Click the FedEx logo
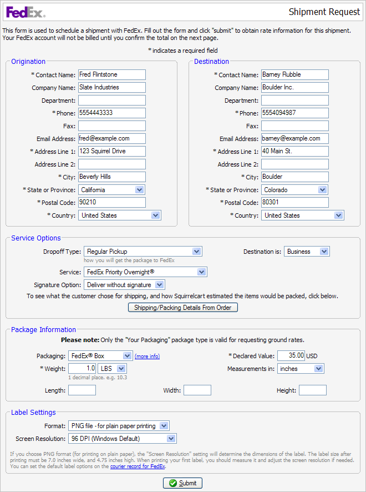This screenshot has height=492, width=366. 26,12
